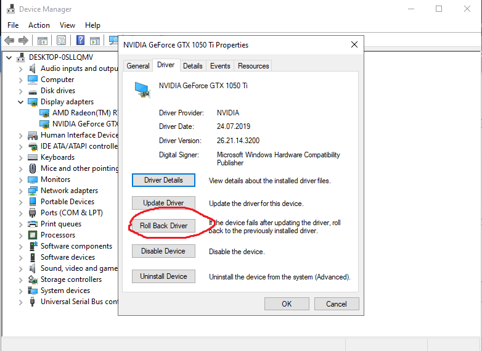Switch to the Resources tab

(253, 66)
